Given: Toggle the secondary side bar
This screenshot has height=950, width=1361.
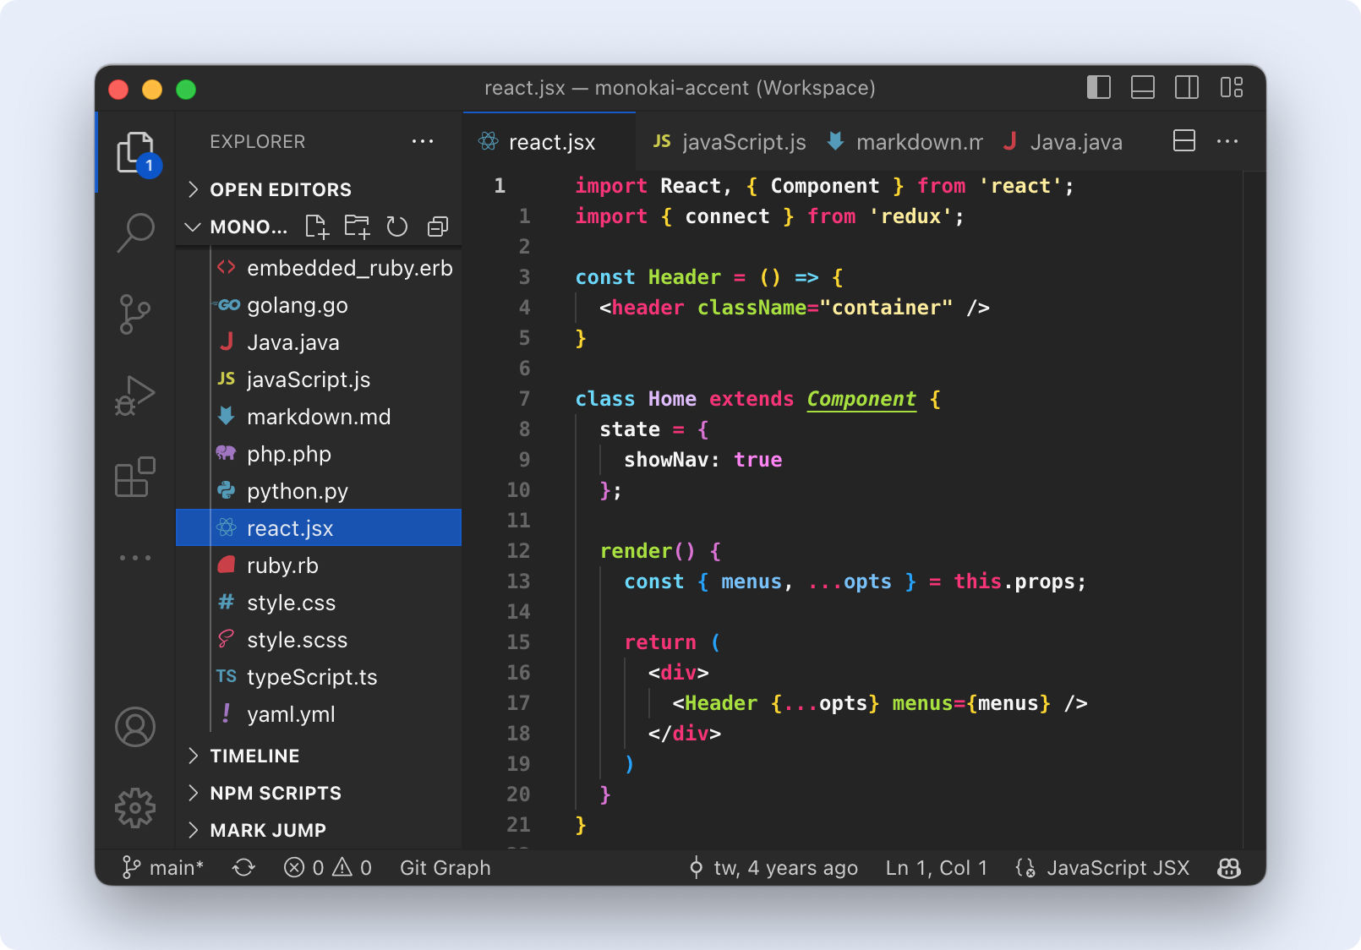Looking at the screenshot, I should click(1187, 87).
